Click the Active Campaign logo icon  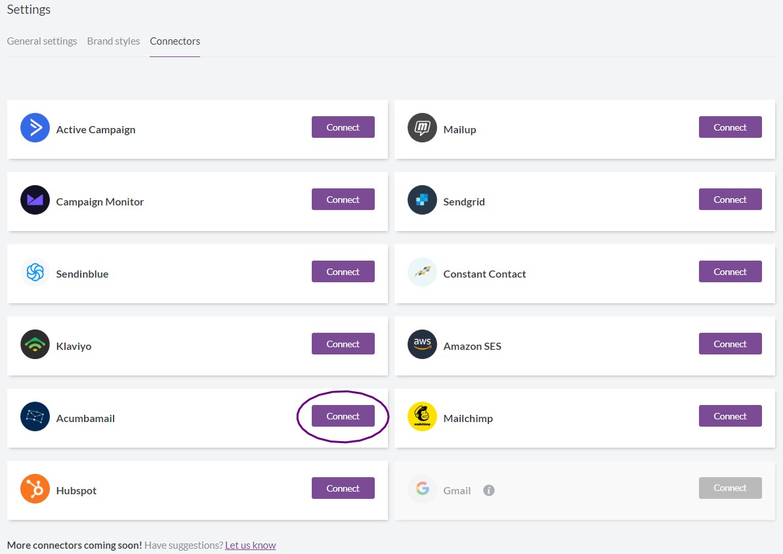35,128
